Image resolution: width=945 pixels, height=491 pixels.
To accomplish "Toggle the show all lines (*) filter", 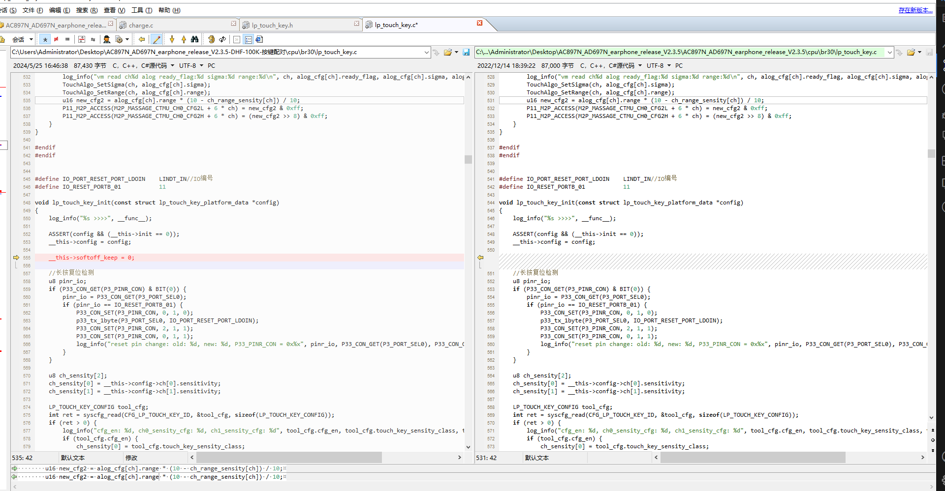I will click(45, 39).
